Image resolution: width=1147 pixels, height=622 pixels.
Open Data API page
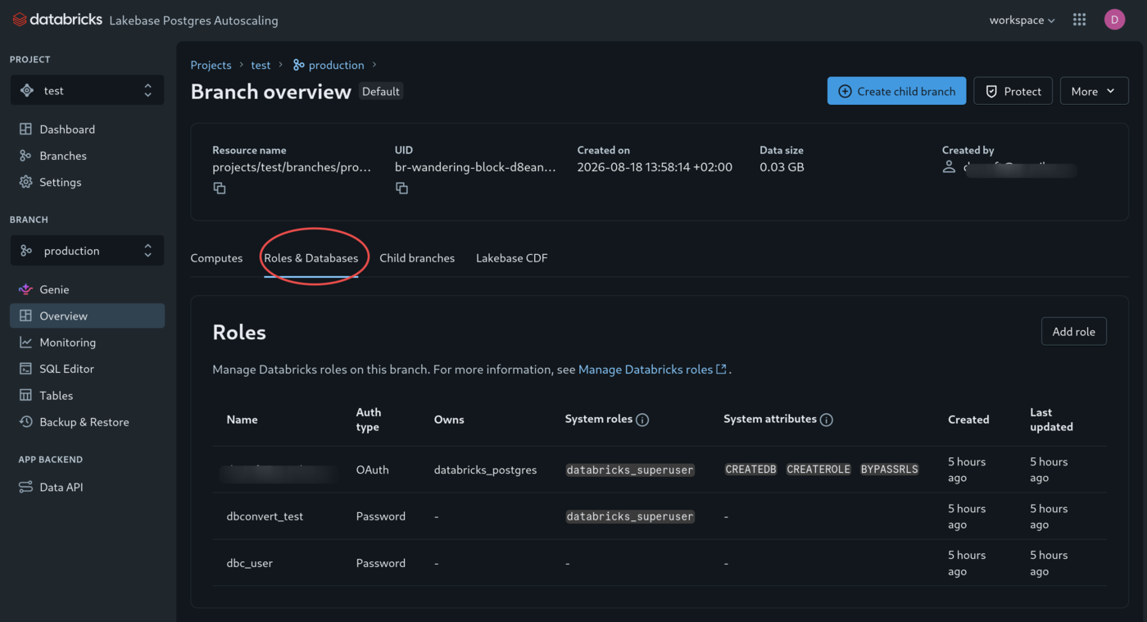coord(87,487)
